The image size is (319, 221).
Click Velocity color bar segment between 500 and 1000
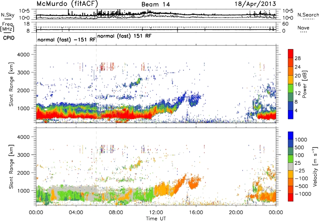pos(291,144)
